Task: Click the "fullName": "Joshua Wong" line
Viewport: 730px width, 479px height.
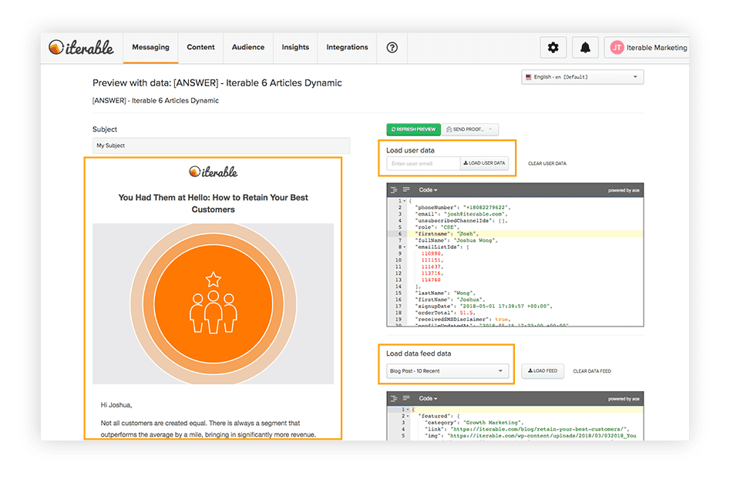Action: (456, 240)
